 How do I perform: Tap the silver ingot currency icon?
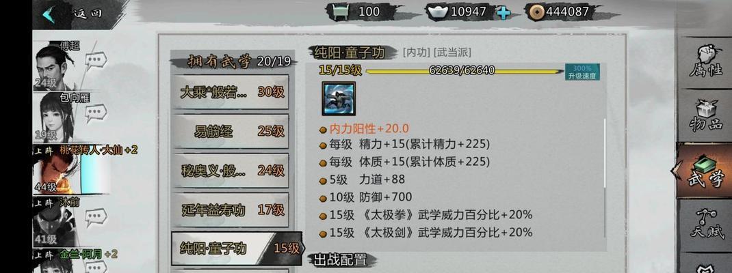point(438,12)
